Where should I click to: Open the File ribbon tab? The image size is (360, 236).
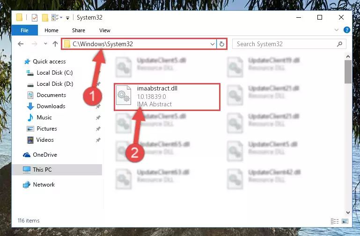tap(24, 30)
